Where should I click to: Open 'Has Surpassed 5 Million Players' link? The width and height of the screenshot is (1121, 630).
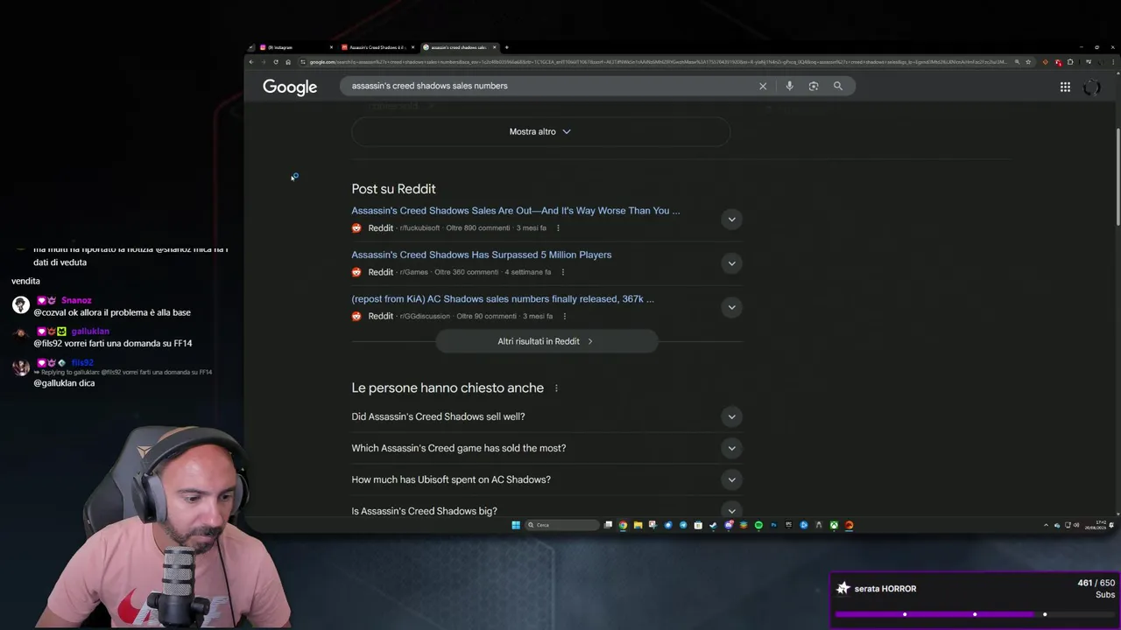pyautogui.click(x=482, y=255)
